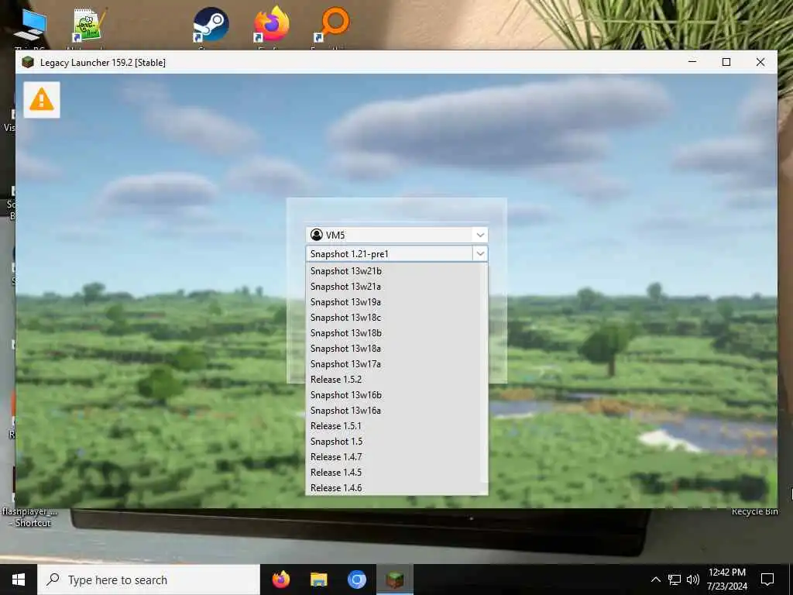Select Snapshot 1.5 version

(x=394, y=442)
